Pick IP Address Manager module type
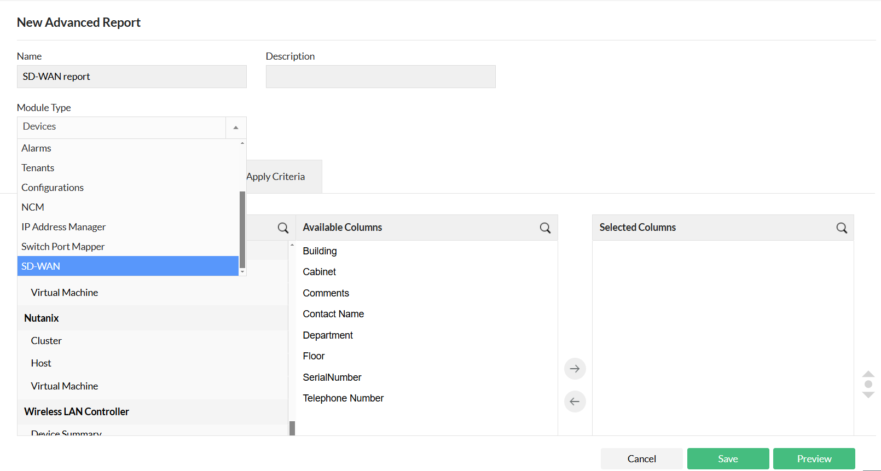The height and width of the screenshot is (471, 881). tap(63, 227)
